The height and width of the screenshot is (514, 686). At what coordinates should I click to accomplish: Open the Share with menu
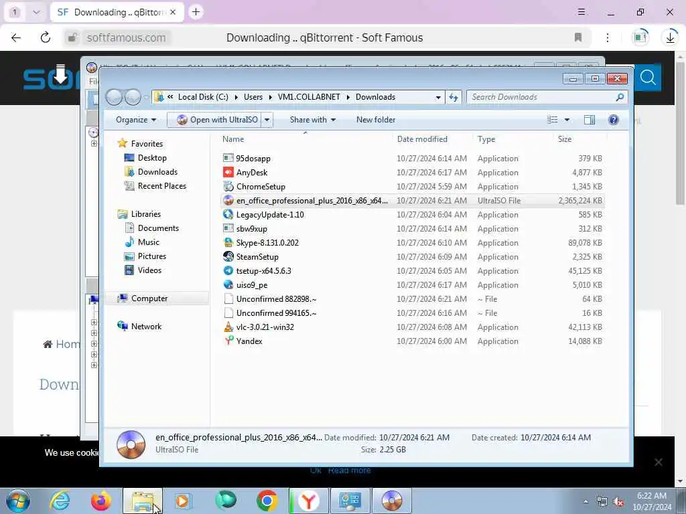(312, 120)
